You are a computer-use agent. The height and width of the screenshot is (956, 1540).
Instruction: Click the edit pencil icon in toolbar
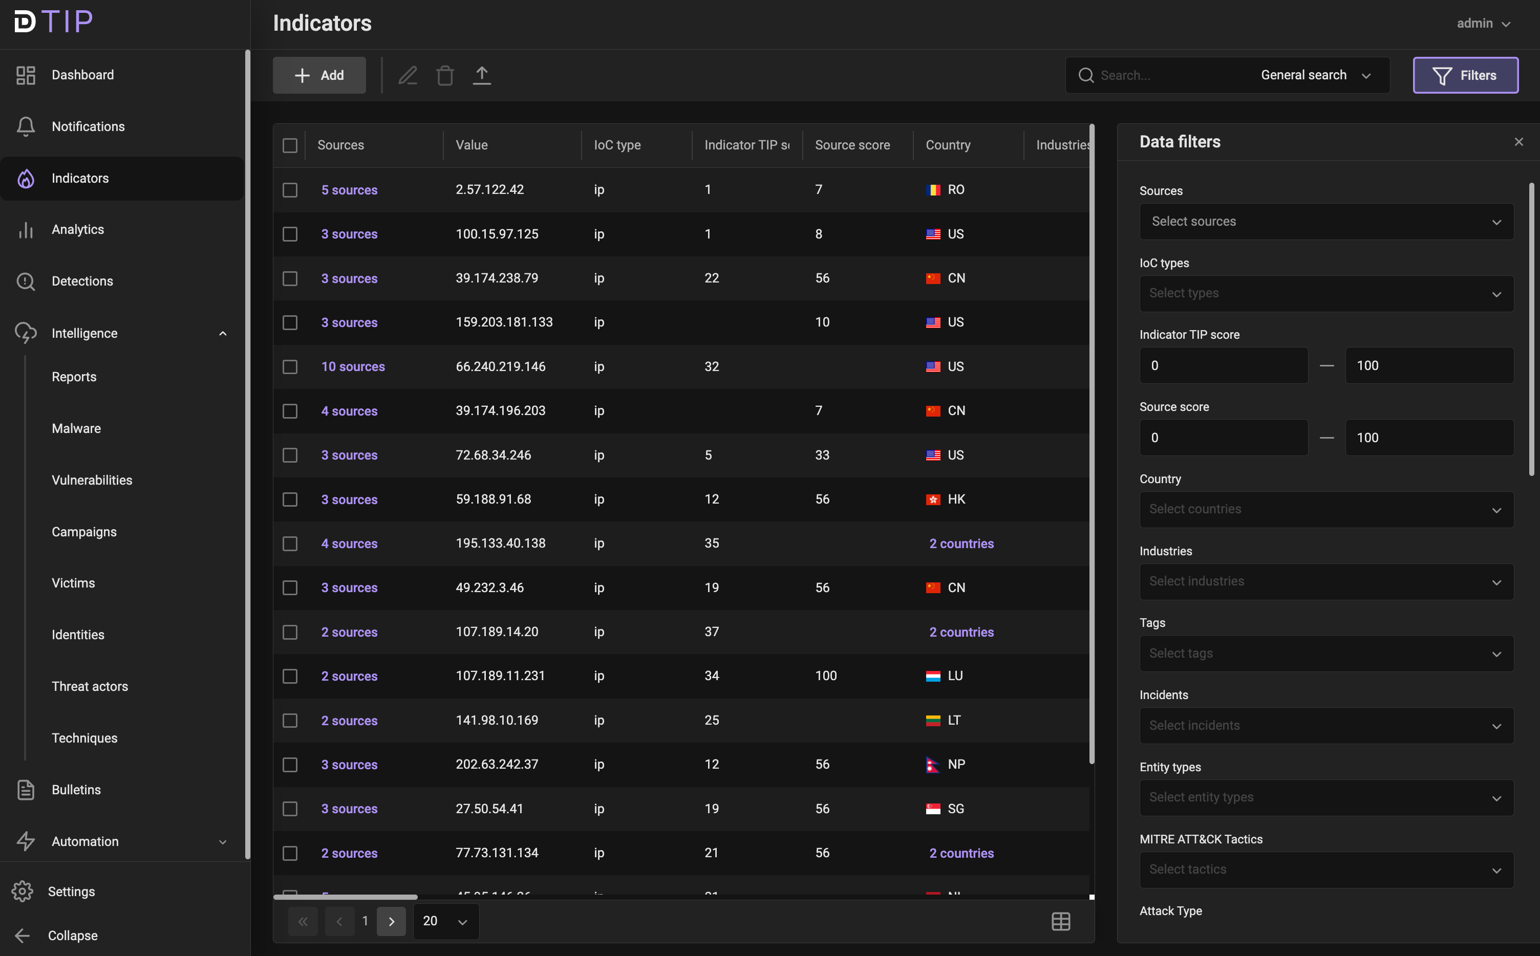tap(408, 75)
